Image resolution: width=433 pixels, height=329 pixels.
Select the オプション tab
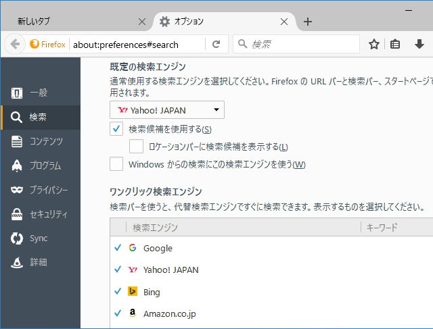click(x=224, y=22)
